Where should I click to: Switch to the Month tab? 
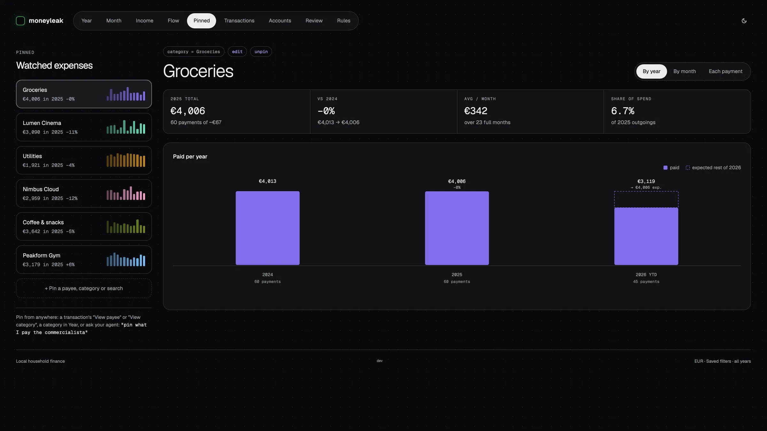114,21
